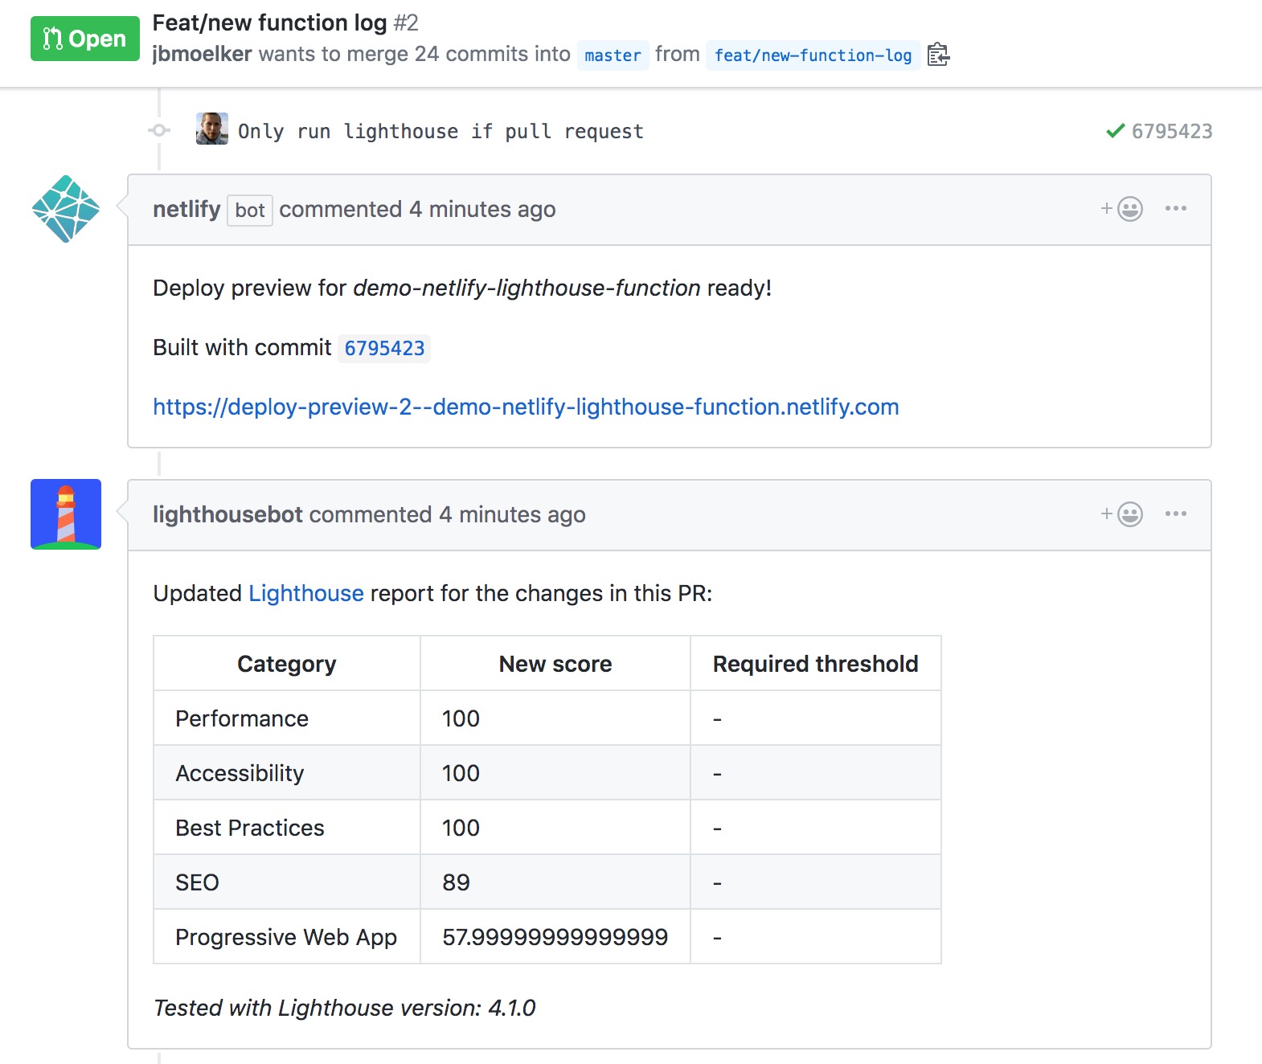Open netlify author name link

click(x=186, y=209)
